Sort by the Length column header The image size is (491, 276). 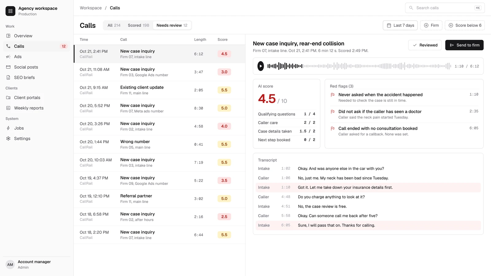(x=200, y=40)
